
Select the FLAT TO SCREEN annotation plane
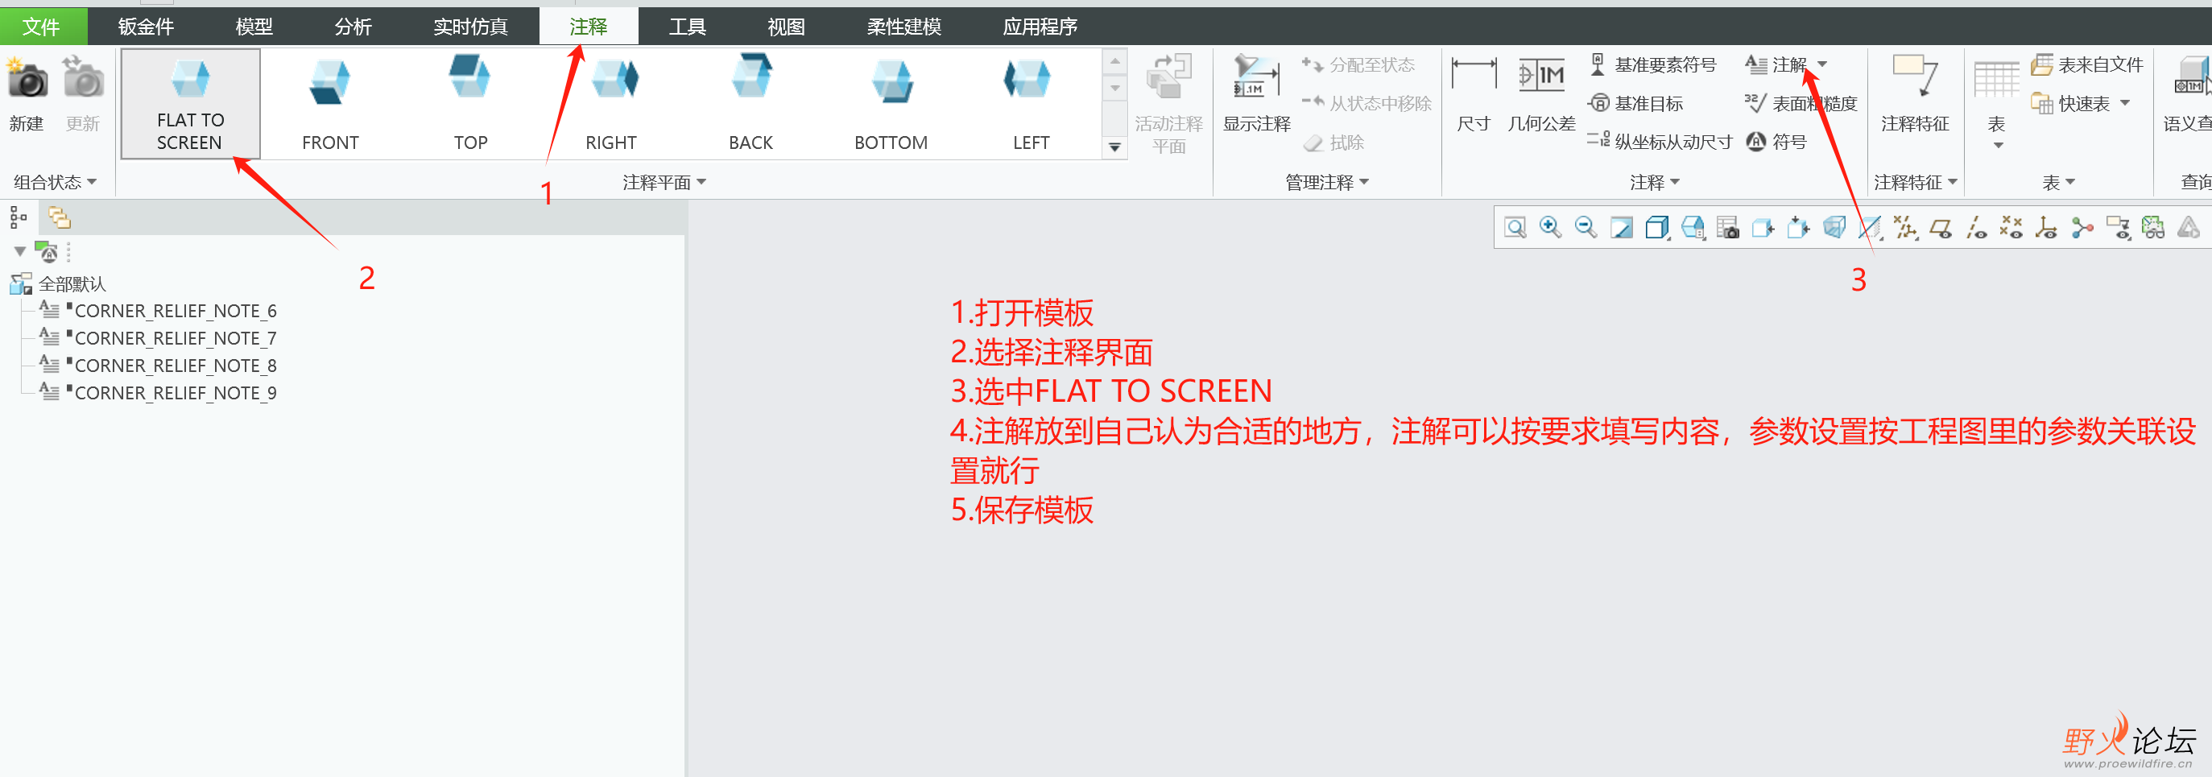tap(191, 104)
